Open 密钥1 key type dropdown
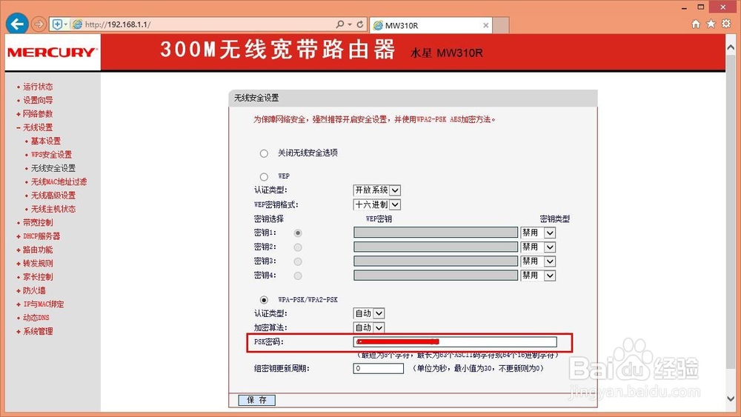741x417 pixels. coord(538,233)
